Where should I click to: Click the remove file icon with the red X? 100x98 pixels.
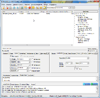tap(7, 8)
